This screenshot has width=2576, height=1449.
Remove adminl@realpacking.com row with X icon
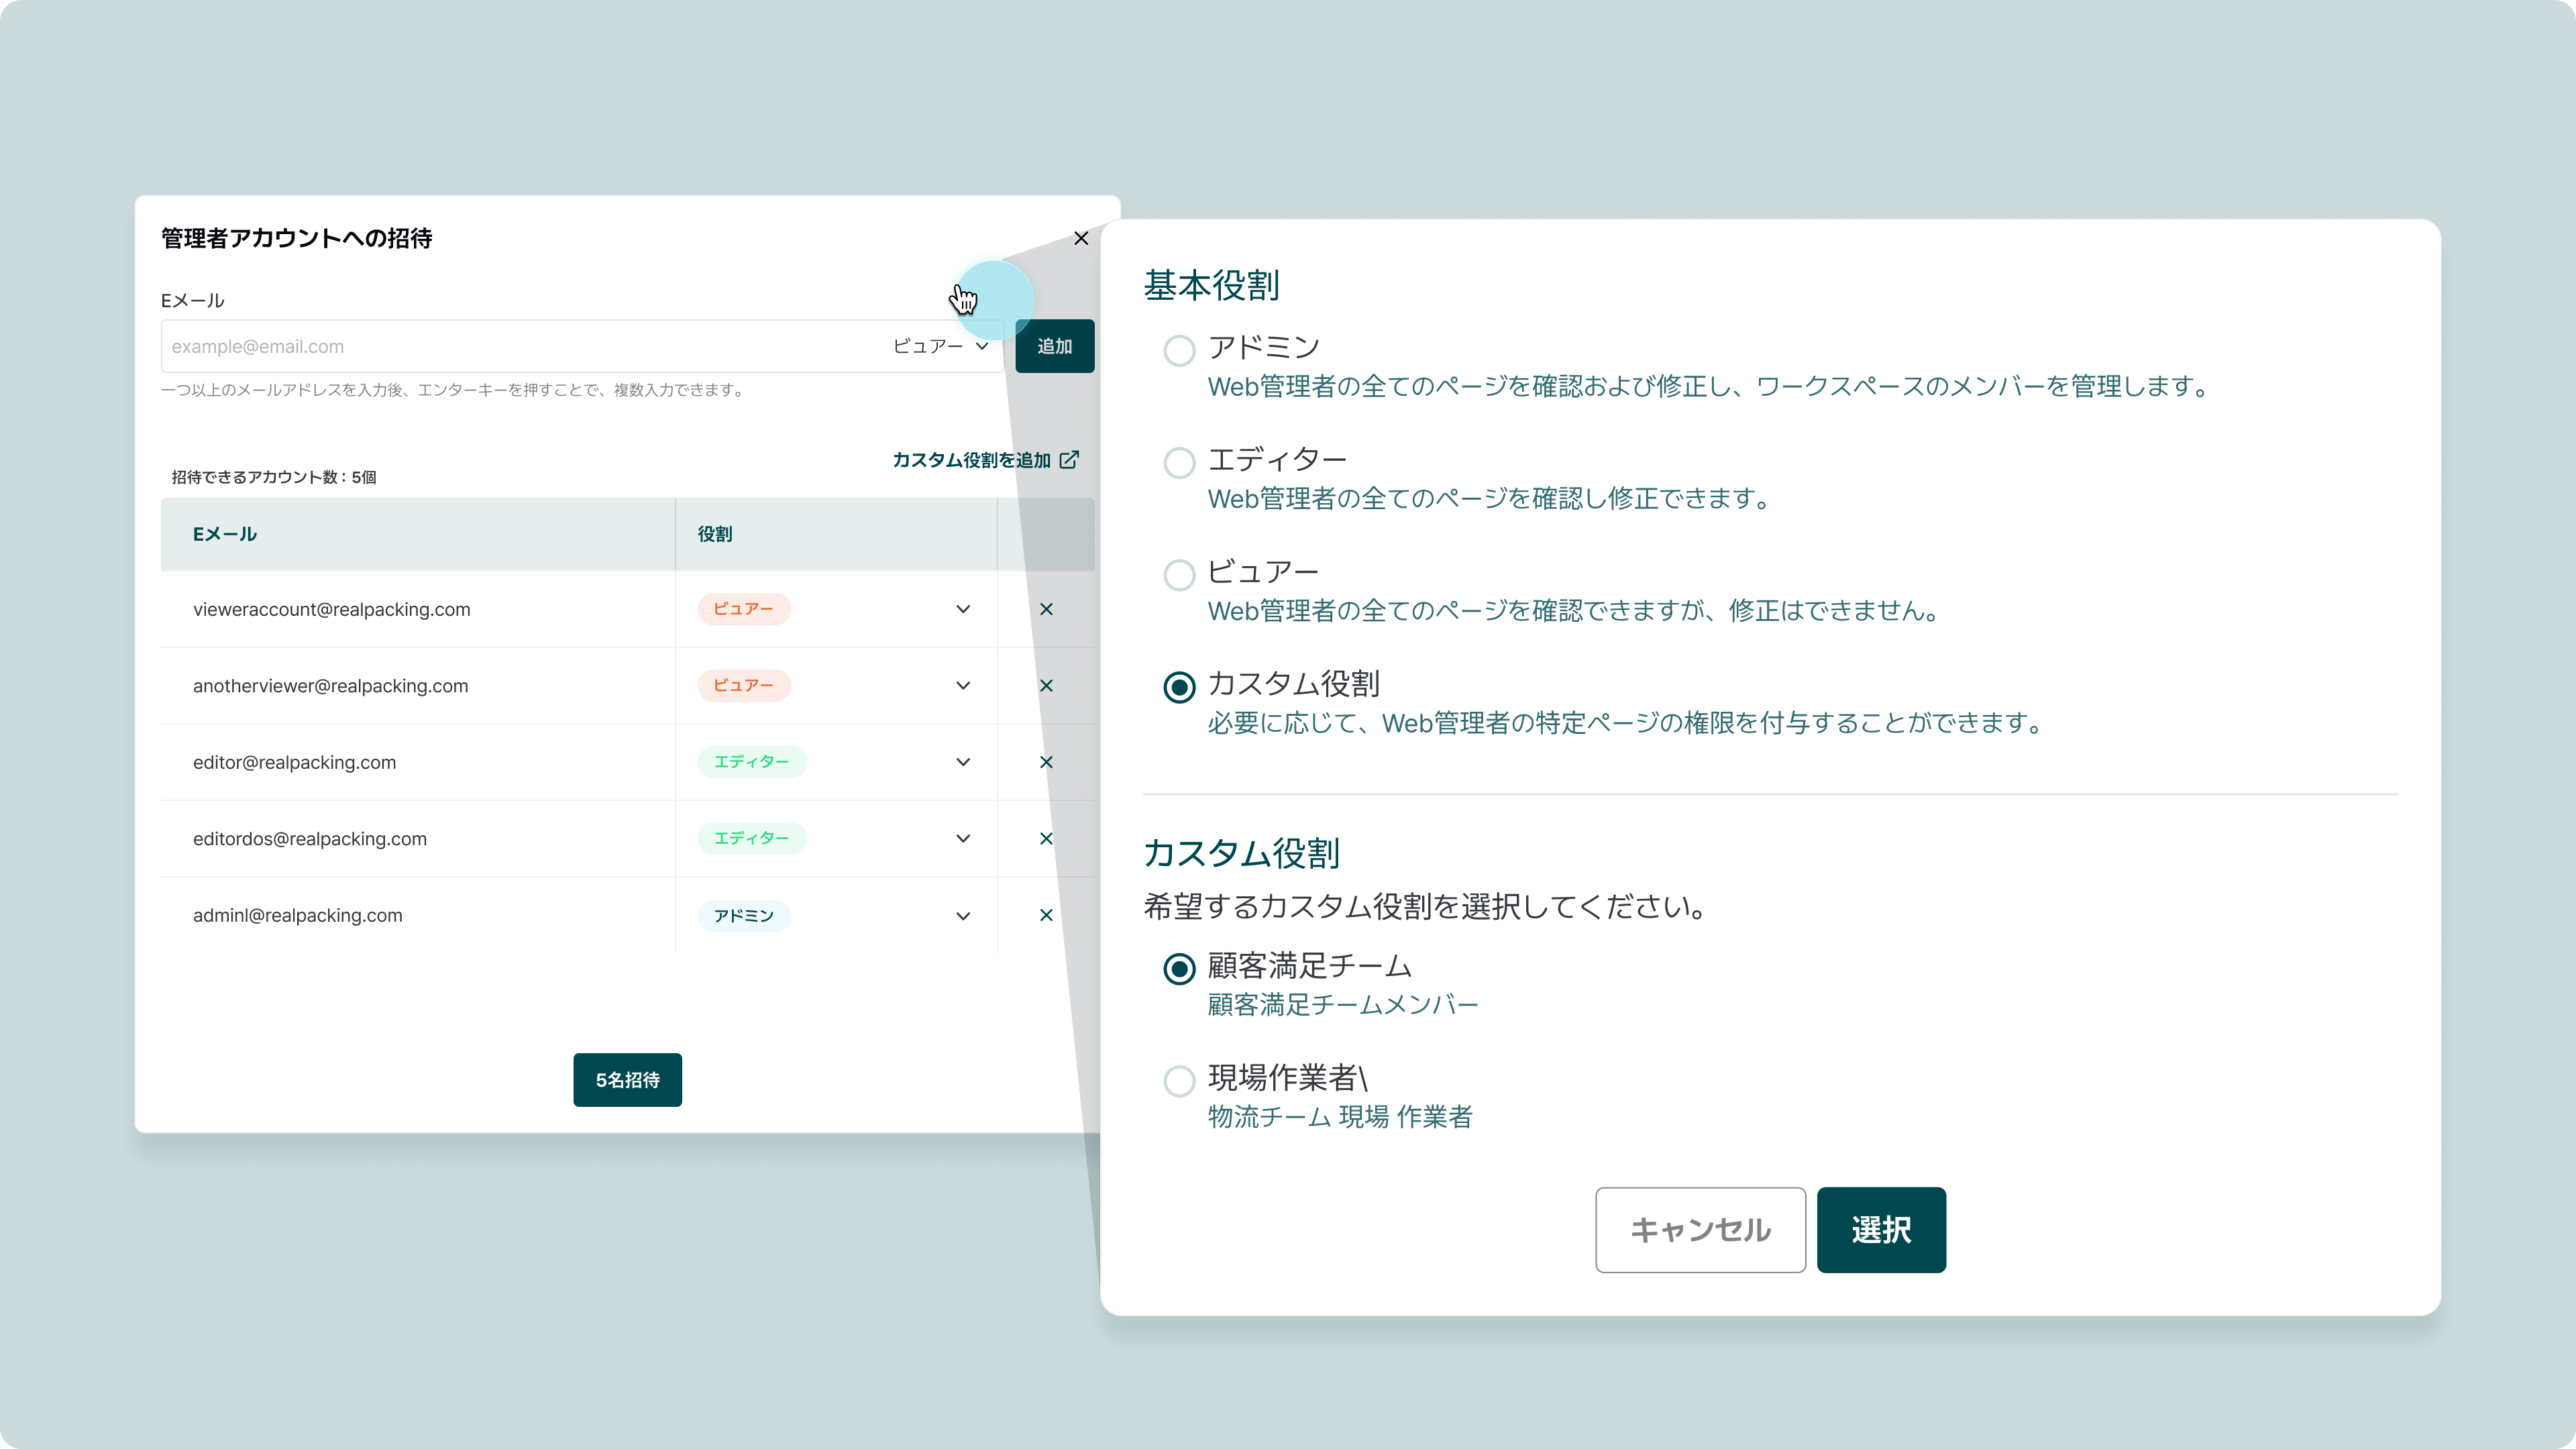tap(1046, 915)
